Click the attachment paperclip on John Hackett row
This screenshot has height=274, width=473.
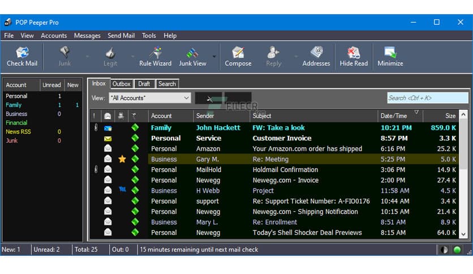96,127
